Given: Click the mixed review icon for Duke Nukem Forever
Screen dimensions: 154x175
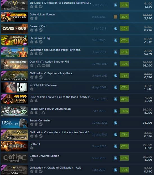Looking at the screenshot, I should (x=115, y=17).
